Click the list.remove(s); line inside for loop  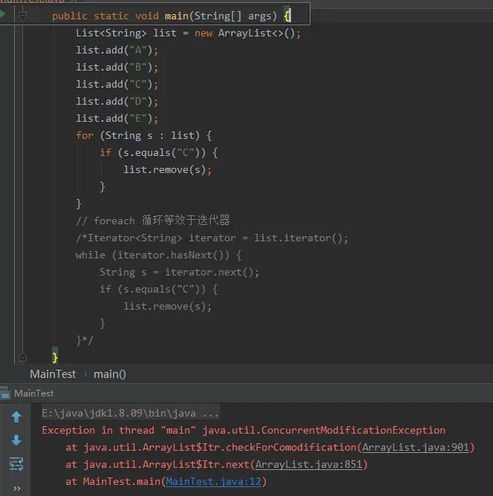[x=167, y=169]
